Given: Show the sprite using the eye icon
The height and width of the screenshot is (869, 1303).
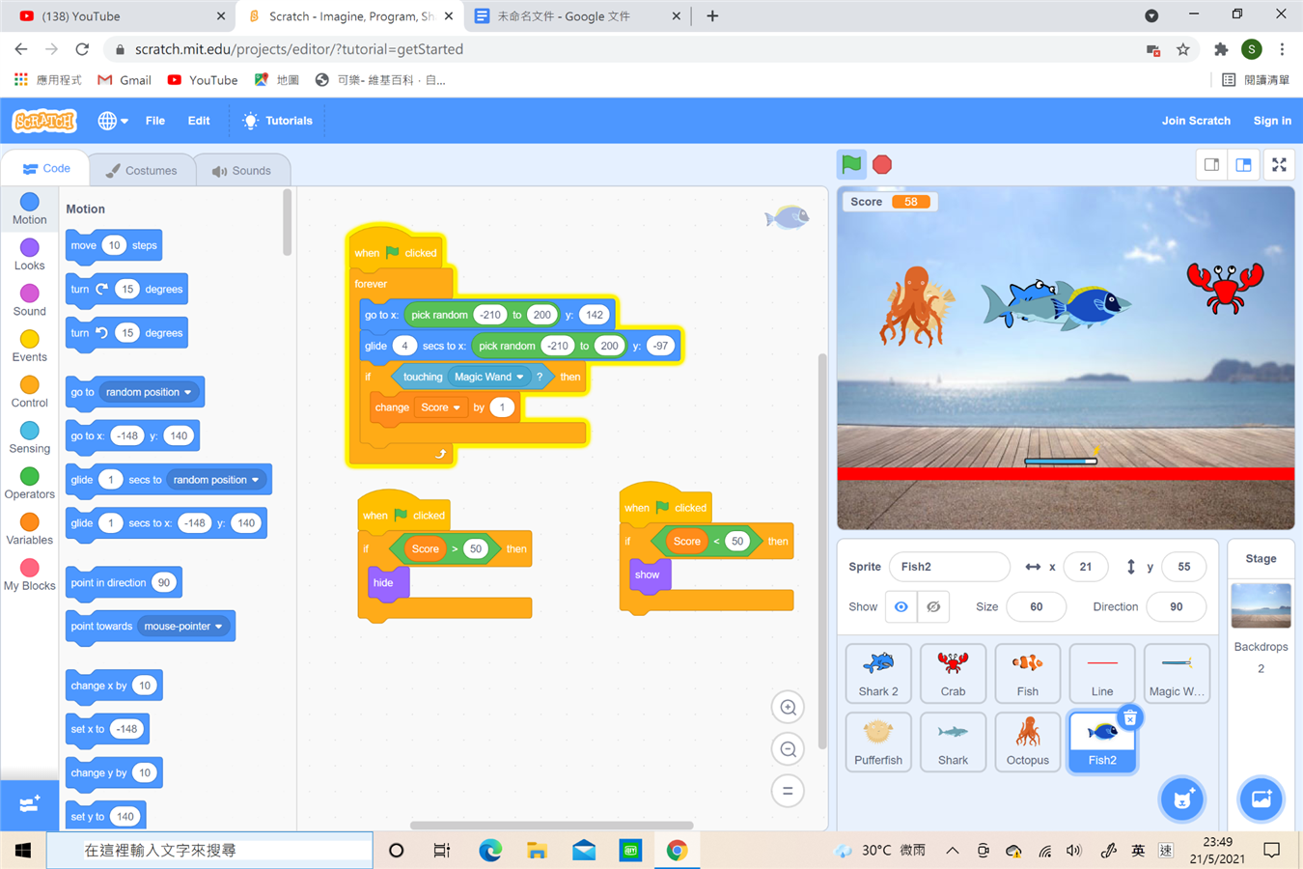Looking at the screenshot, I should coord(901,607).
